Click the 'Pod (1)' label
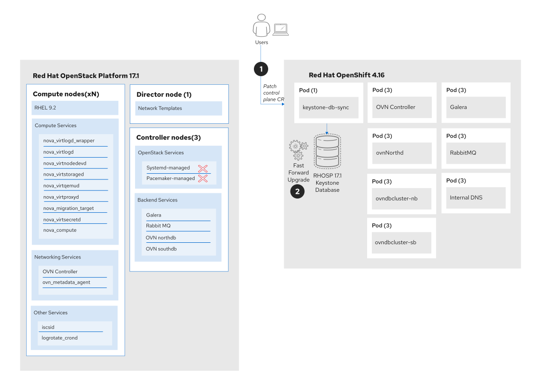 point(308,90)
